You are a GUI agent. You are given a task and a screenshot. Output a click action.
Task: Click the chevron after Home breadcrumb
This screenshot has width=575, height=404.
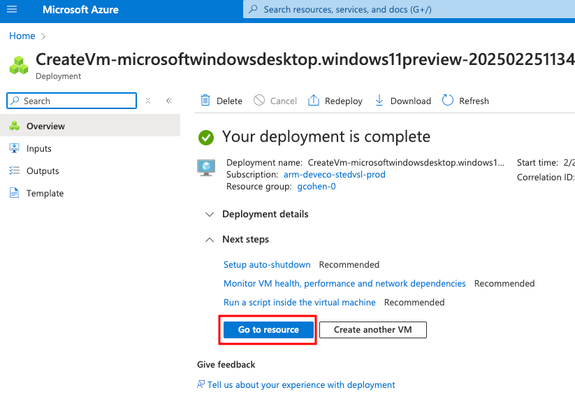pos(43,36)
